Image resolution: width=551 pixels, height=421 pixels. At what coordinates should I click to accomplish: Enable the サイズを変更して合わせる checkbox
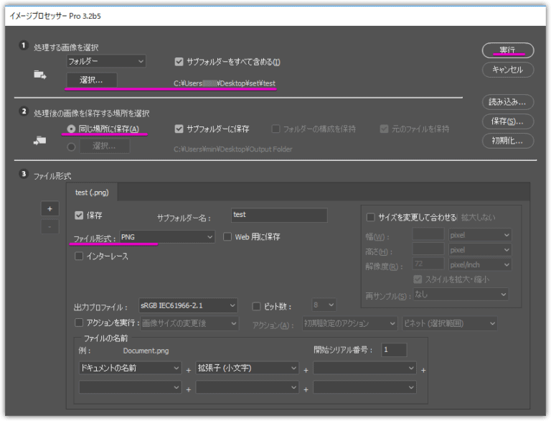pos(371,217)
